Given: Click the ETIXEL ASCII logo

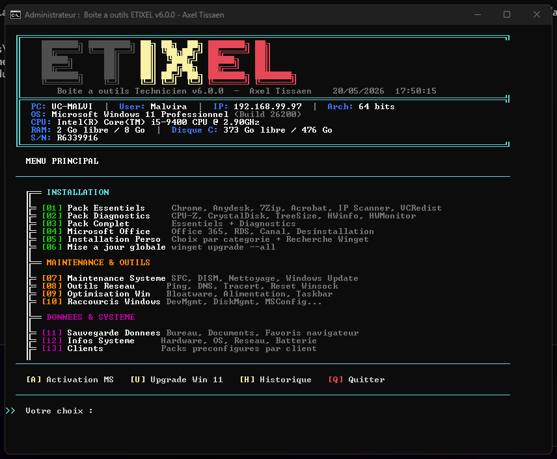Looking at the screenshot, I should (169, 62).
